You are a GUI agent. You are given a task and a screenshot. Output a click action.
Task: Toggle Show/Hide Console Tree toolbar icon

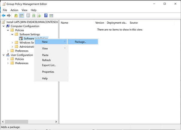tap(21, 16)
